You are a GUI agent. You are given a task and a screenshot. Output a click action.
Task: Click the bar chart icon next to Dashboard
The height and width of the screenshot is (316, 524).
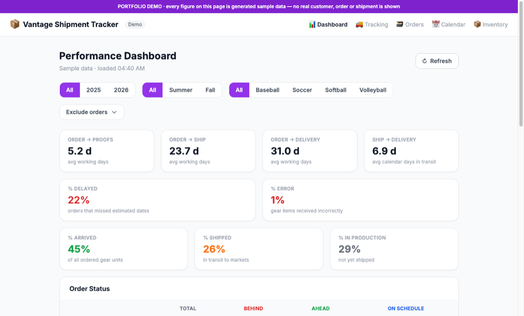coord(312,24)
